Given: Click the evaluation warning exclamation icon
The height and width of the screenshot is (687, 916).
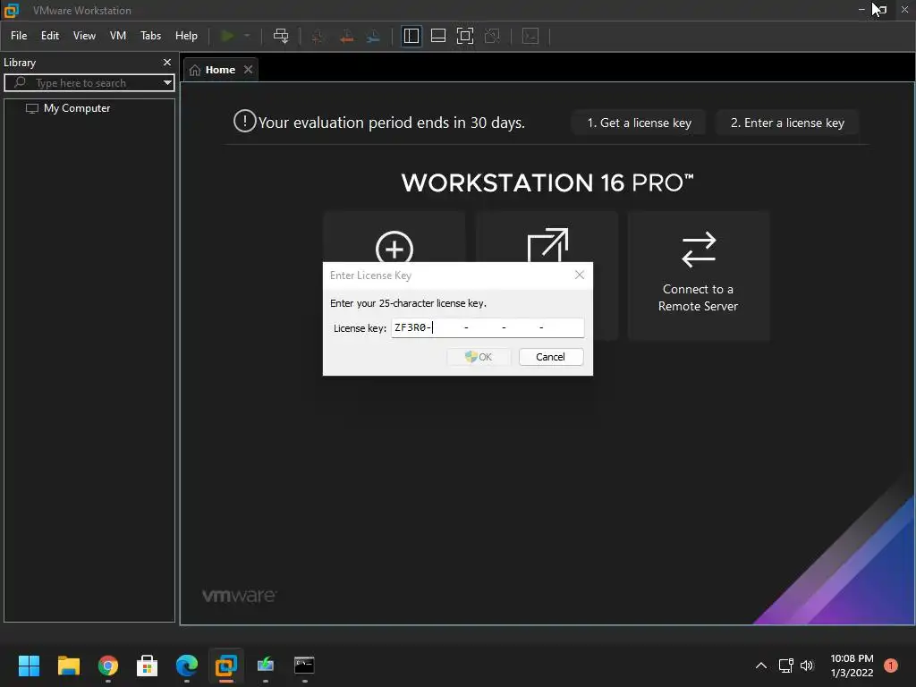Looking at the screenshot, I should (245, 122).
